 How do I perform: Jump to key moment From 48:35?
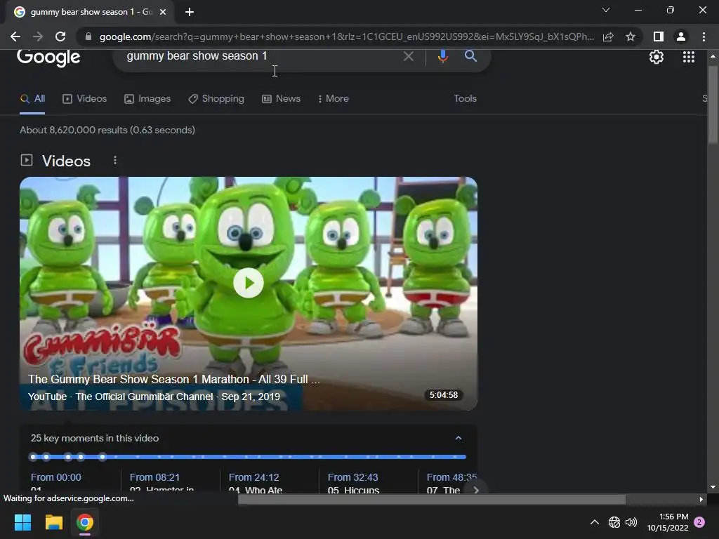[451, 477]
